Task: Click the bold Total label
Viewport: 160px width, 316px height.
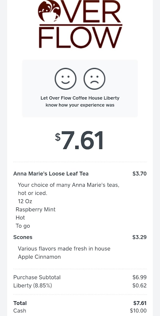Action: click(x=20, y=303)
